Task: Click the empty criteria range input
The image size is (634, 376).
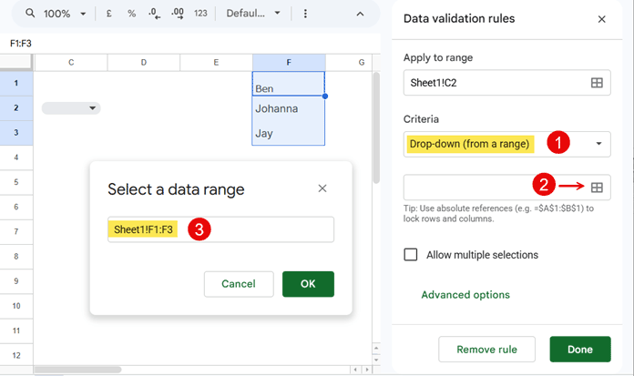Action: tap(507, 188)
